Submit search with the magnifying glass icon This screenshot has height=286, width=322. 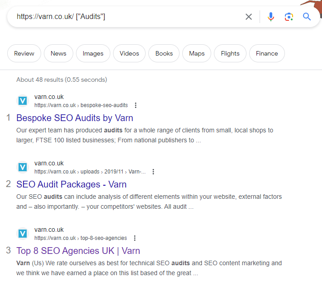[307, 17]
